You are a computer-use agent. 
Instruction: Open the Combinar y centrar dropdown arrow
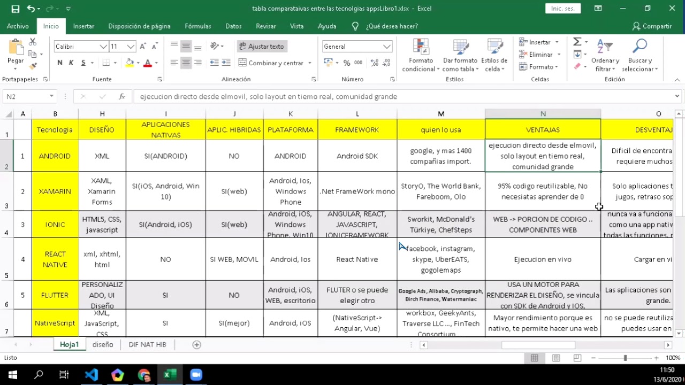[x=310, y=63]
